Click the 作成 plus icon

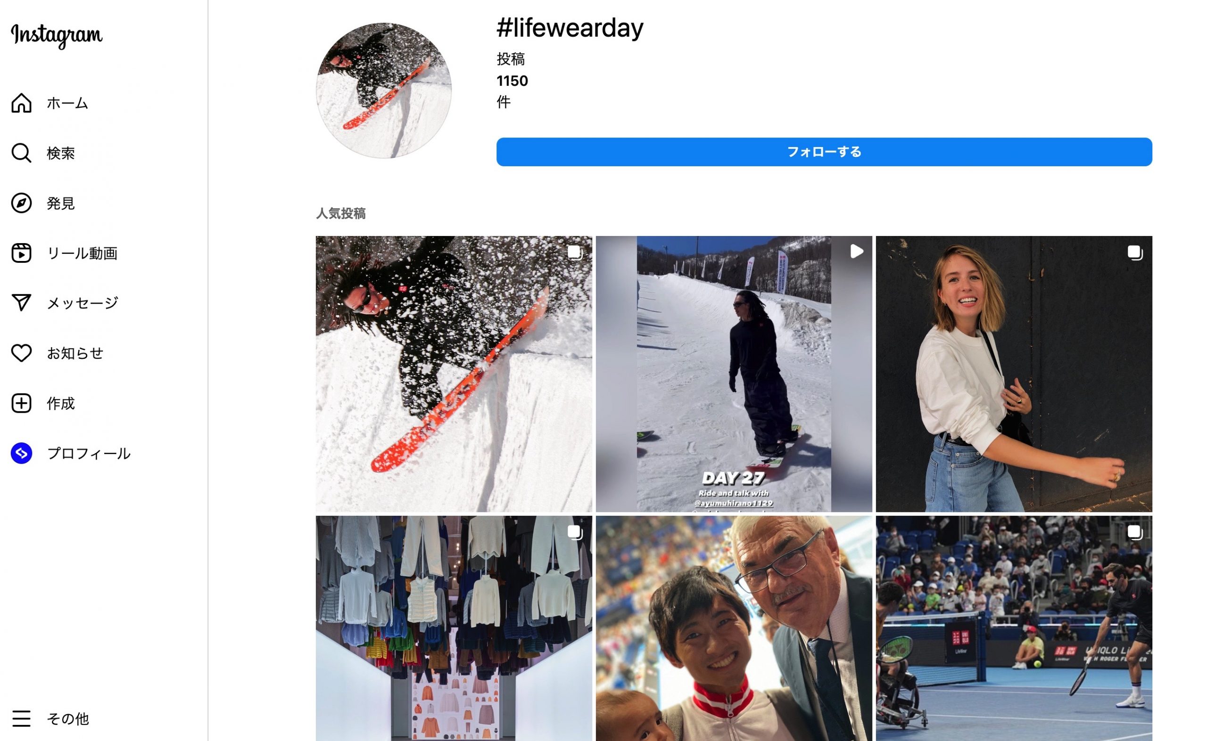[22, 403]
